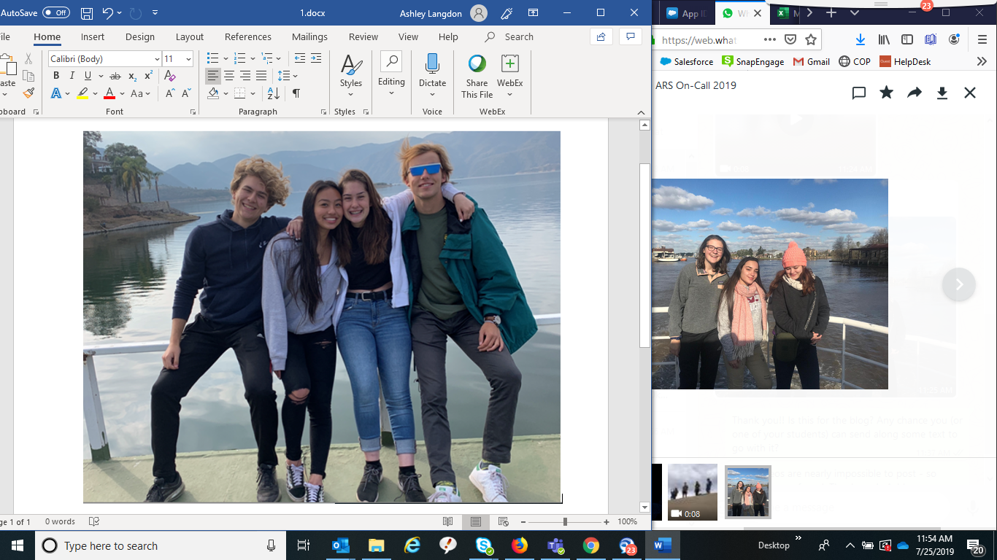Click the Dictate microphone icon
The width and height of the screenshot is (997, 560).
(432, 65)
